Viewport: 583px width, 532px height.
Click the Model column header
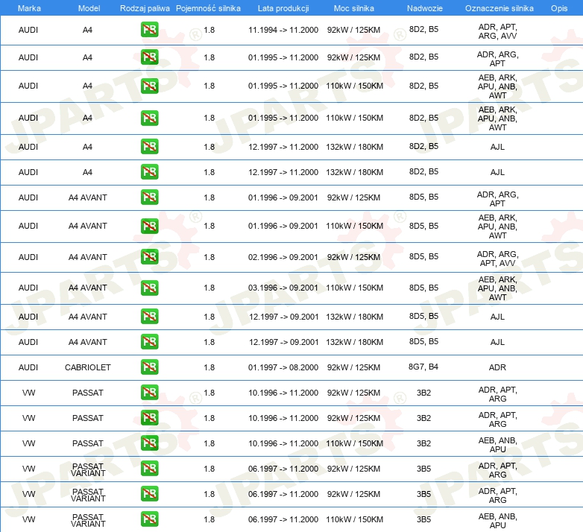(x=89, y=8)
